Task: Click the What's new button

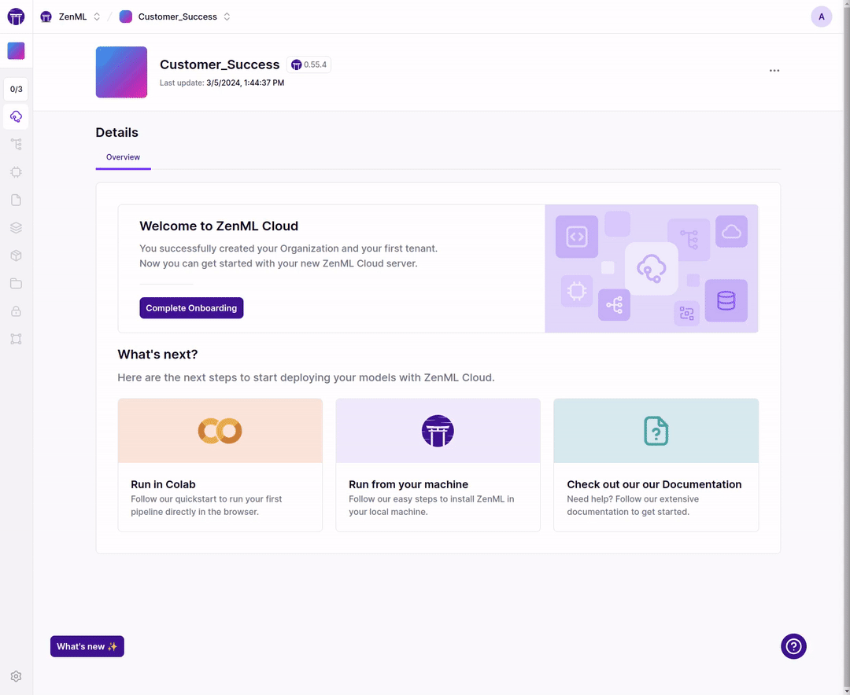Action: [x=87, y=646]
